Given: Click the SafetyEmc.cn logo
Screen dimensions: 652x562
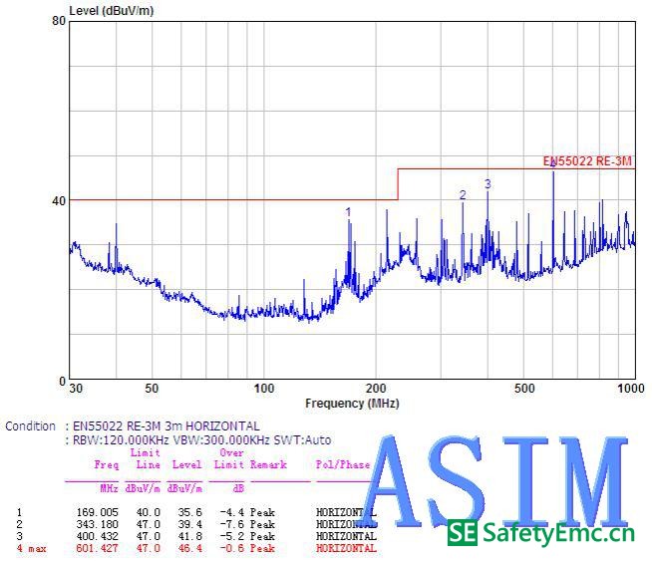Looking at the screenshot, I should point(541,533).
